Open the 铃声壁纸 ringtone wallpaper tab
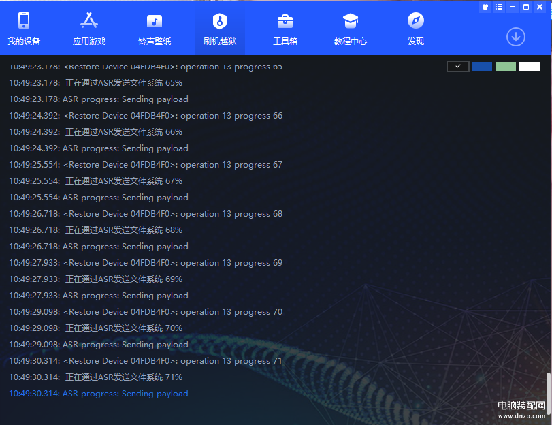 pyautogui.click(x=155, y=29)
